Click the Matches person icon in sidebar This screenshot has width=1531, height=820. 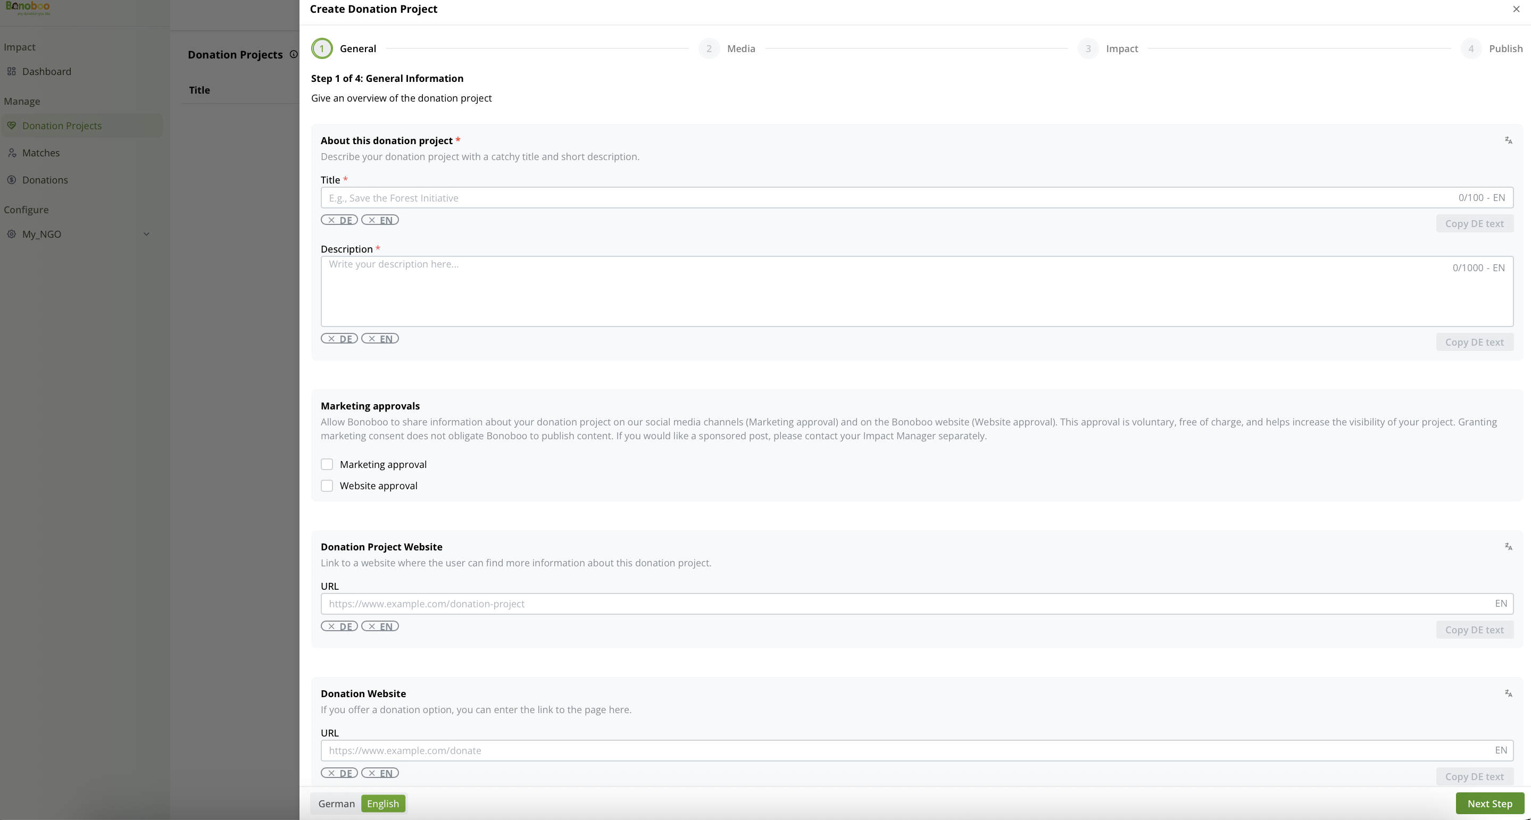point(12,153)
